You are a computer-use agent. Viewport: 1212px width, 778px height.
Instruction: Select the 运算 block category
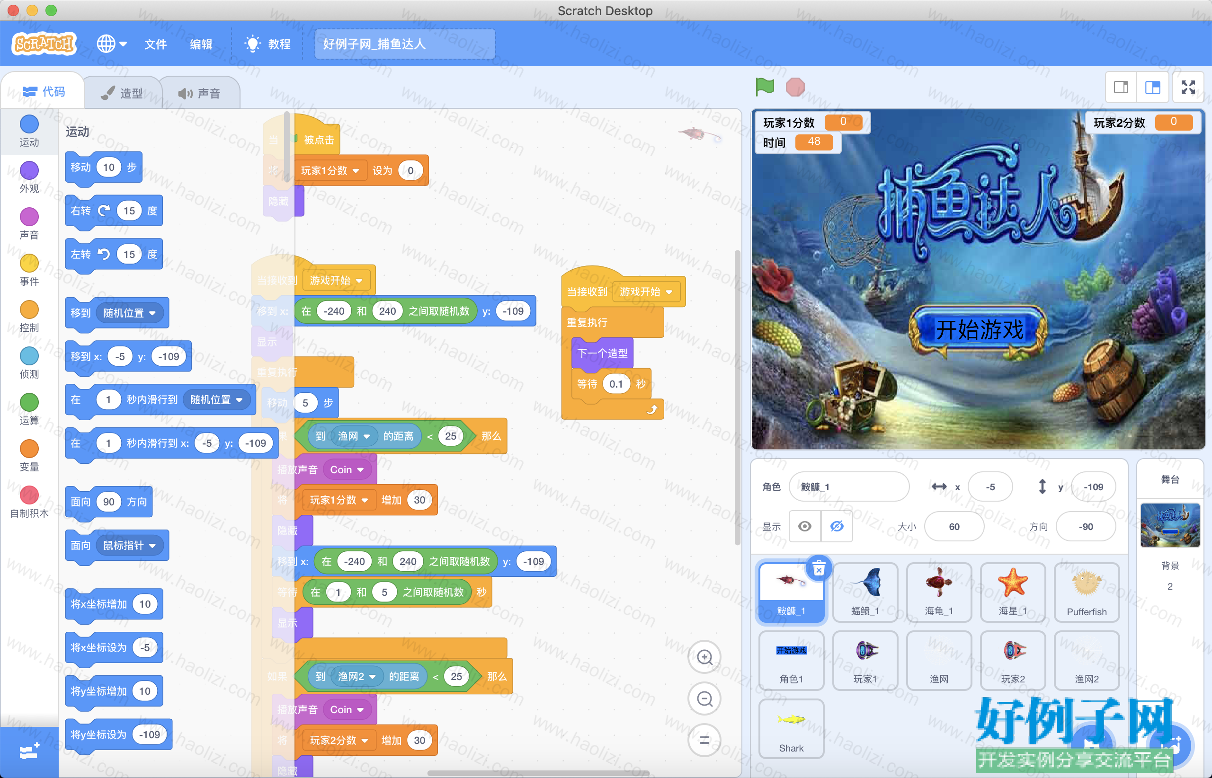29,410
